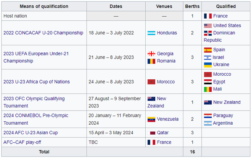Click the Georgia flag icon
252x158 pixels.
click(x=151, y=53)
